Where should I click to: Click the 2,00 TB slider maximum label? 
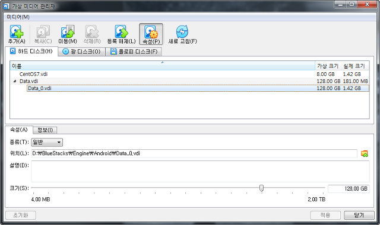pos(316,200)
